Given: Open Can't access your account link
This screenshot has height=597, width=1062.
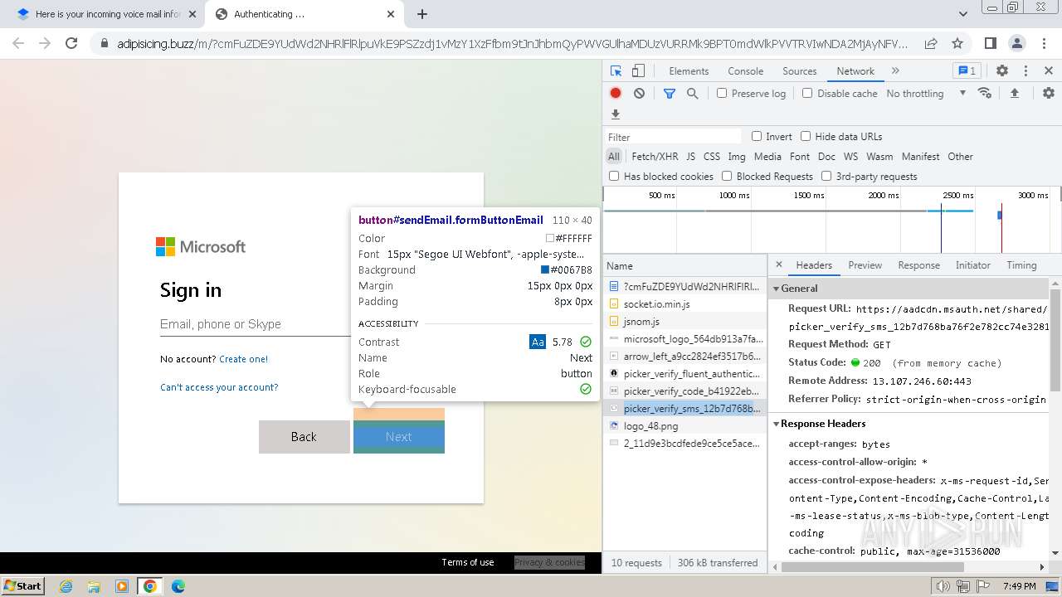Looking at the screenshot, I should [219, 387].
